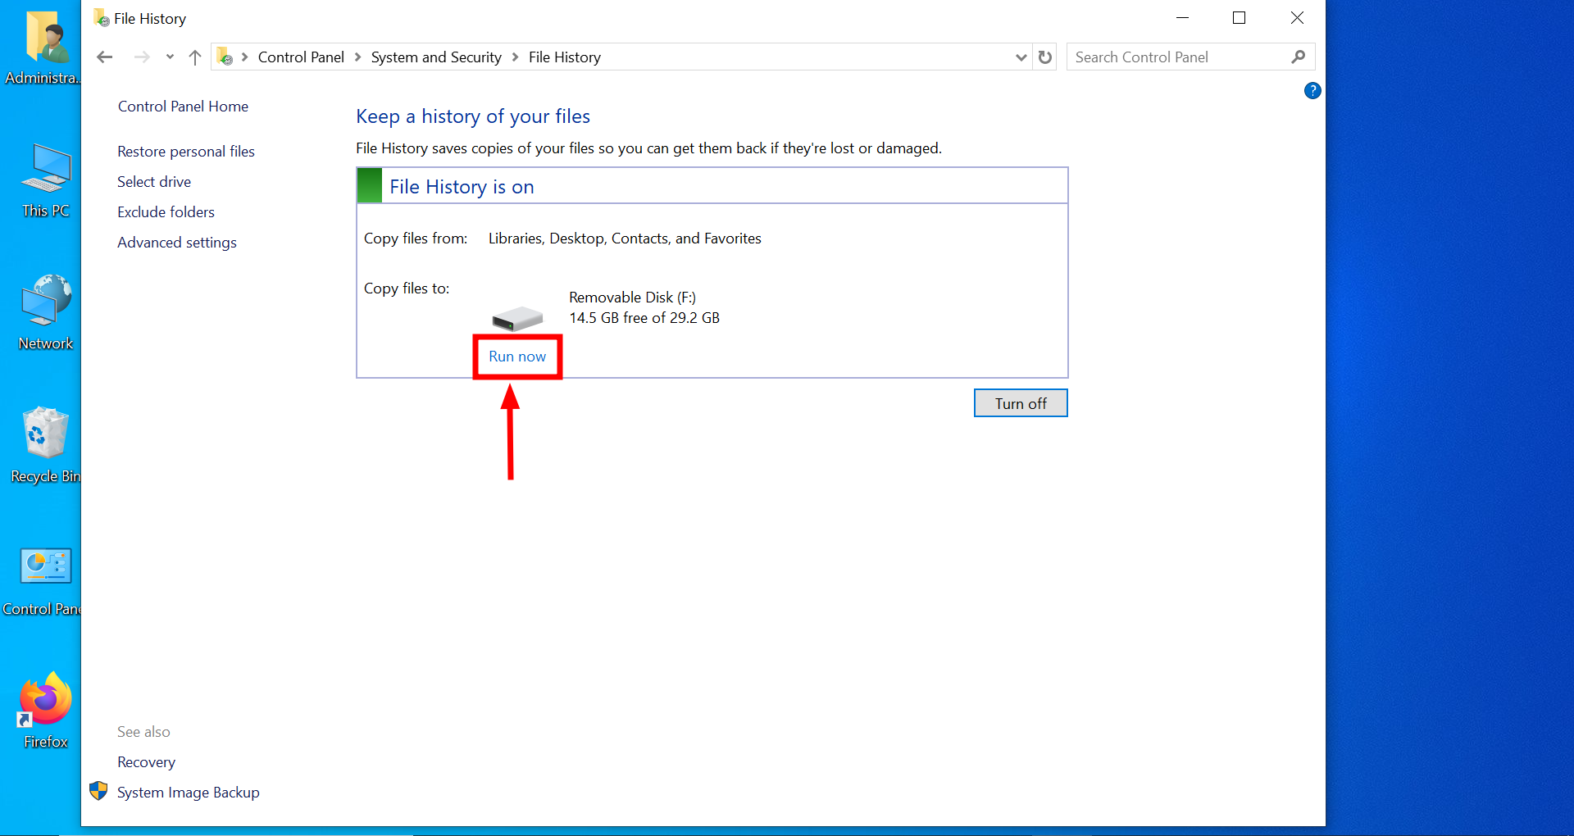The height and width of the screenshot is (836, 1574).
Task: Click the '14.5 GB free of 29.2 GB' text
Action: point(644,318)
